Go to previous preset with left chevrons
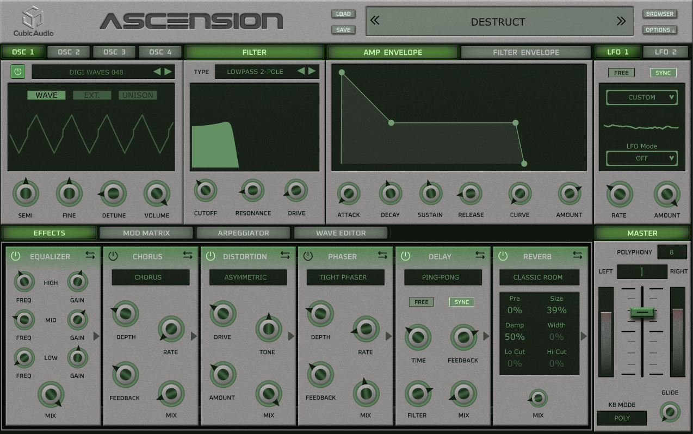 point(375,21)
